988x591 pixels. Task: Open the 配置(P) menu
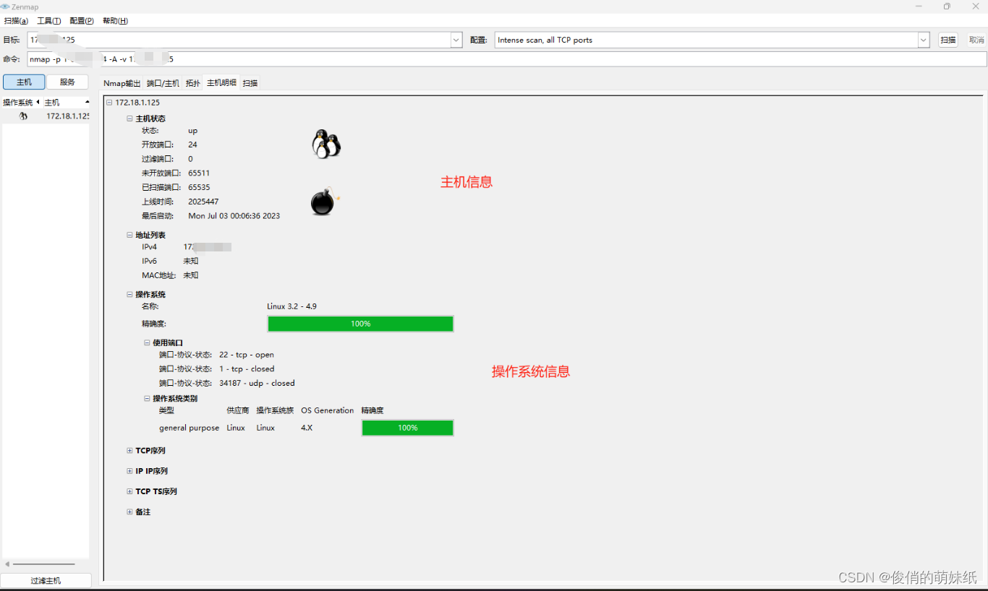82,21
